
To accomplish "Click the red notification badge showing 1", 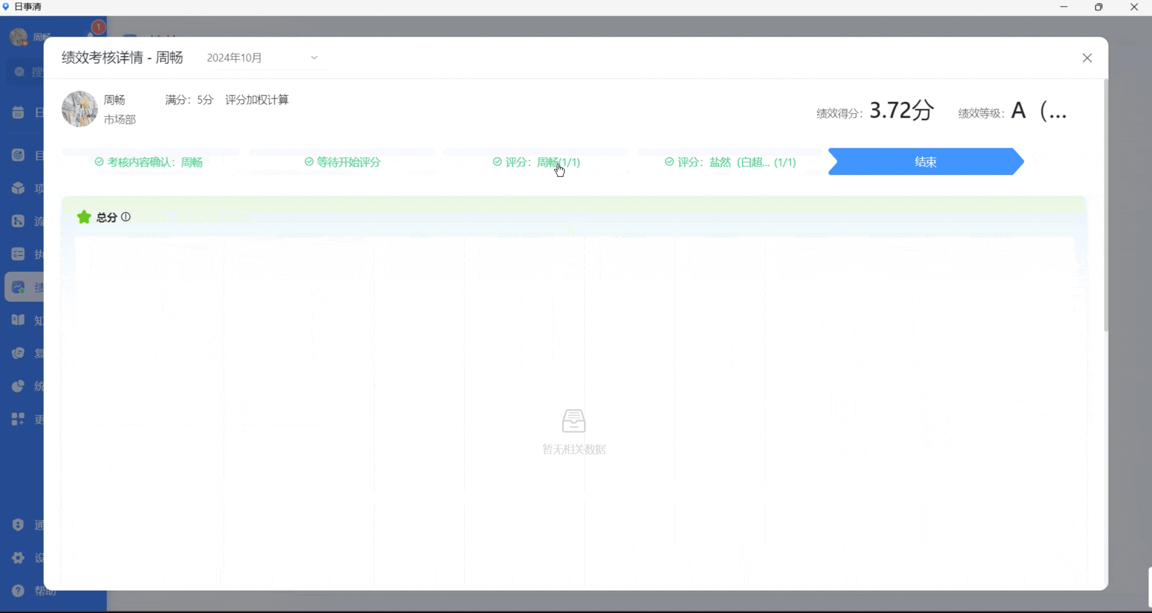I will (x=98, y=28).
